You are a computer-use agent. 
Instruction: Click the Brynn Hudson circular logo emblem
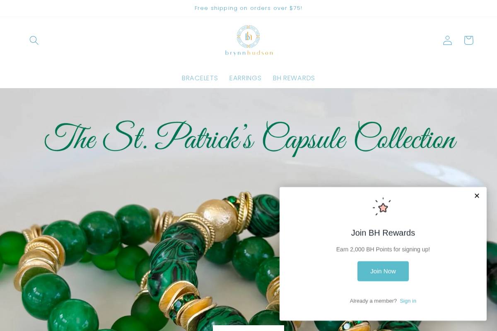(248, 36)
